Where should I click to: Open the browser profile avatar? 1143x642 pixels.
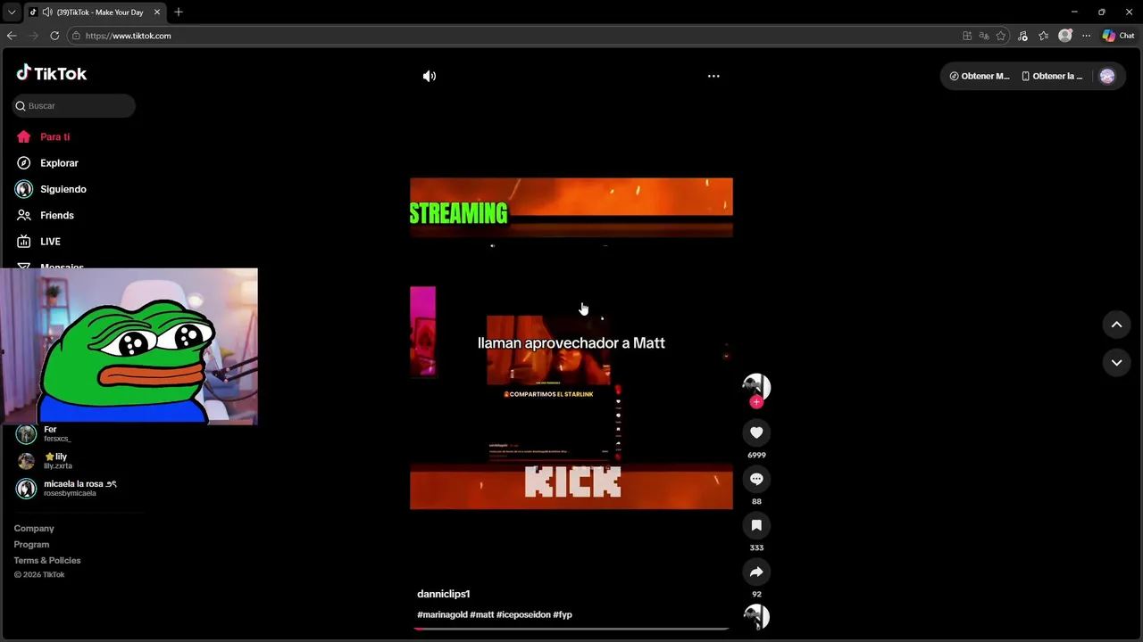(1065, 36)
